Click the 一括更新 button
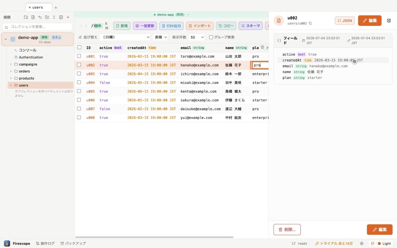397x248 pixels. (145, 26)
